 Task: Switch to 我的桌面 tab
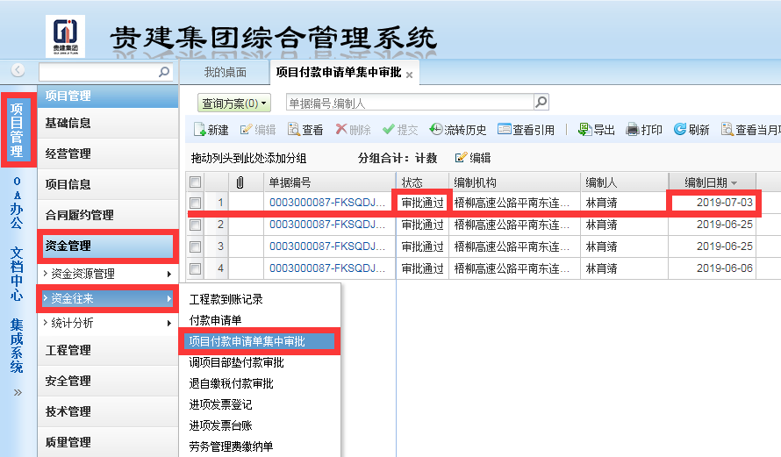[226, 72]
